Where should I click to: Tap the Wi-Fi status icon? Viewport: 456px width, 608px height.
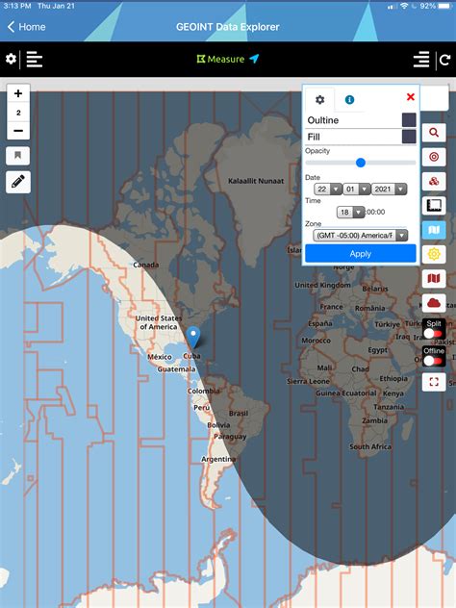pos(404,6)
